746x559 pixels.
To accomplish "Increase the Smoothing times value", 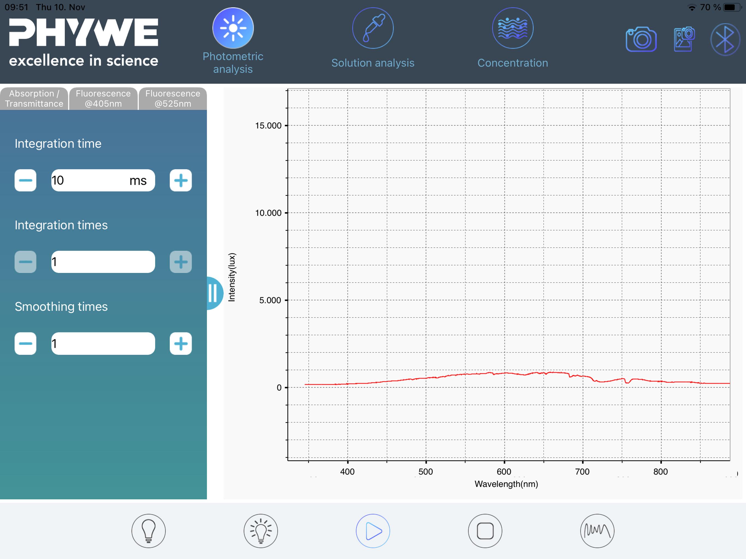I will pyautogui.click(x=181, y=344).
